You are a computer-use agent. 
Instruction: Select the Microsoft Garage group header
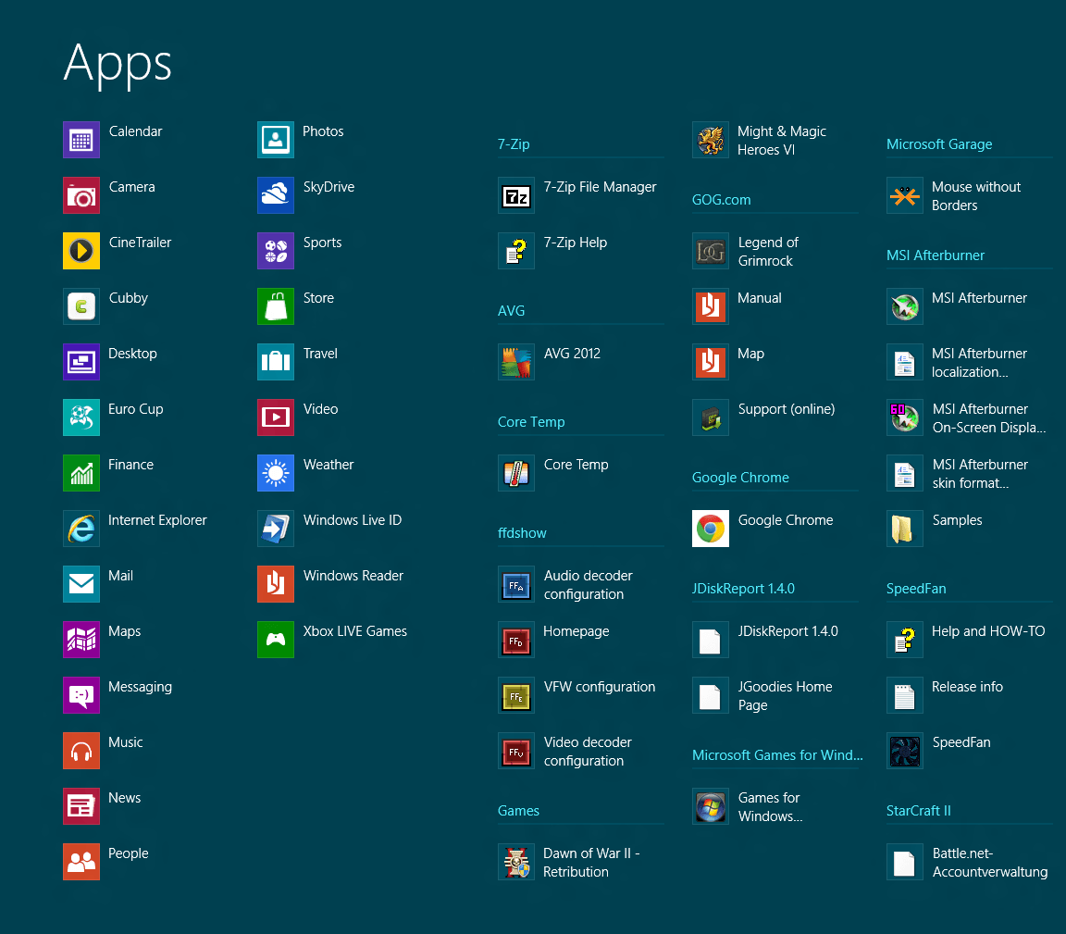(x=939, y=144)
